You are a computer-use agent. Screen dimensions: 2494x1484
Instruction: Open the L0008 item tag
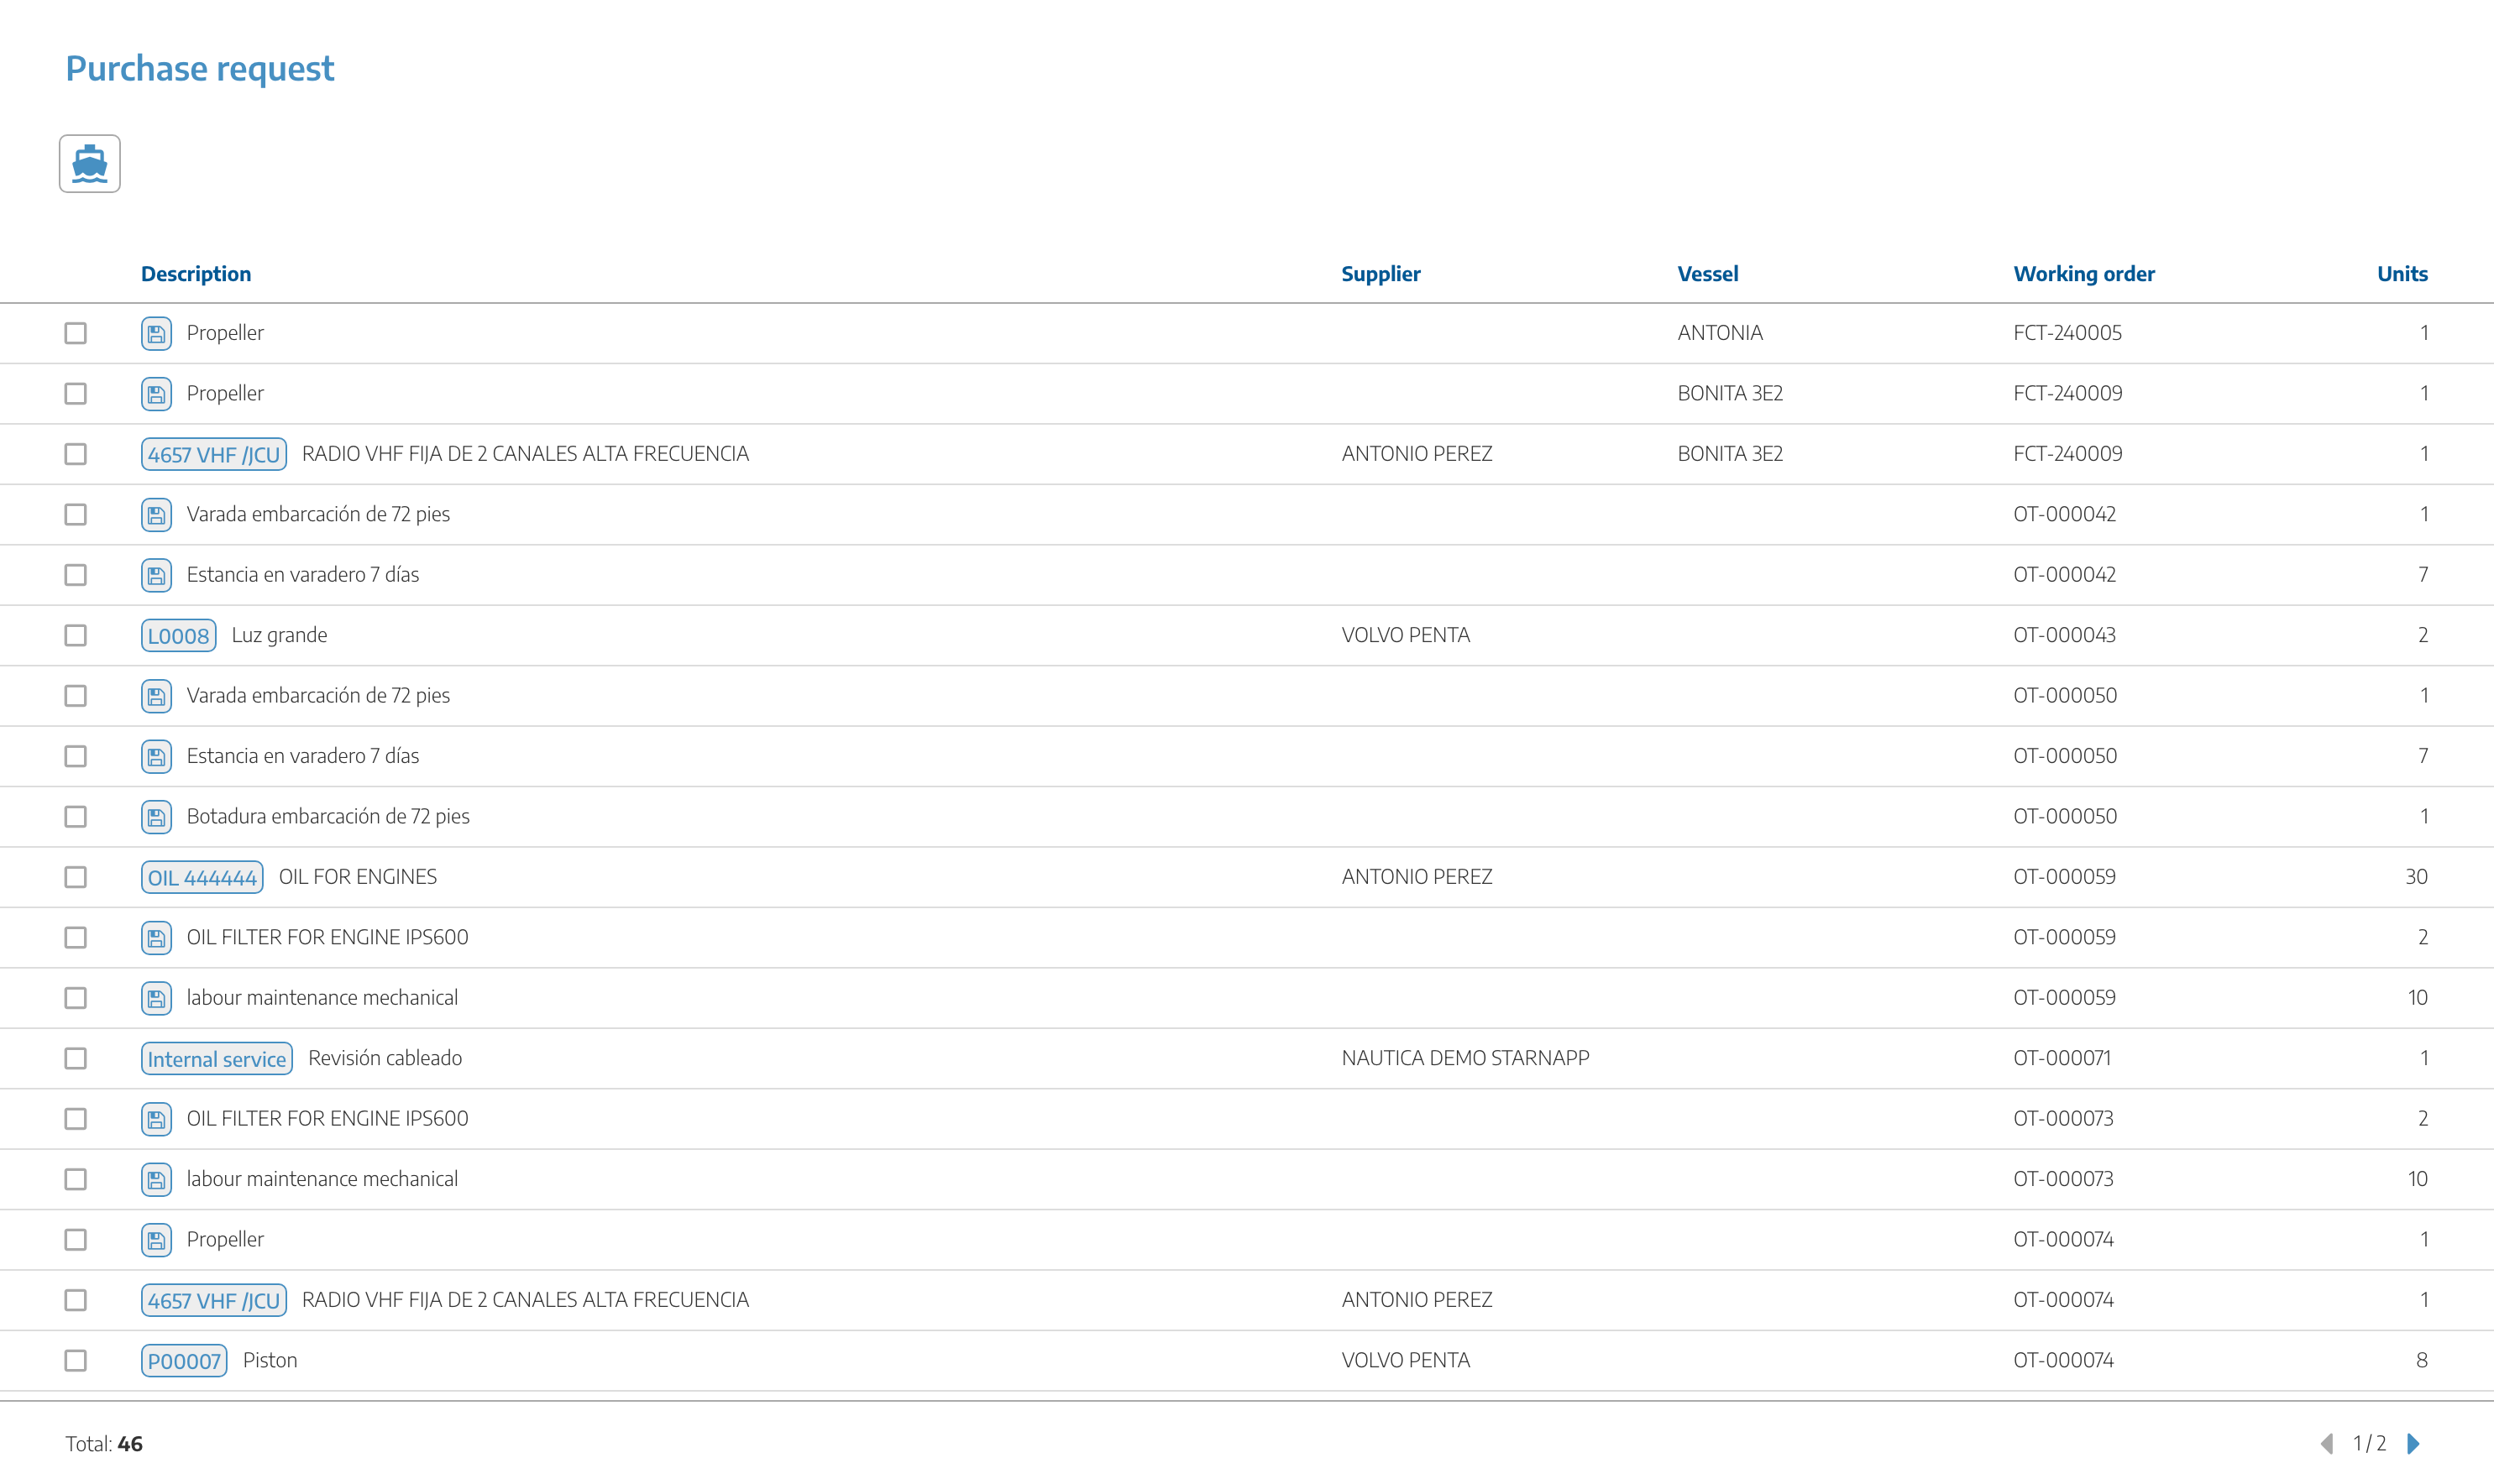pos(179,635)
